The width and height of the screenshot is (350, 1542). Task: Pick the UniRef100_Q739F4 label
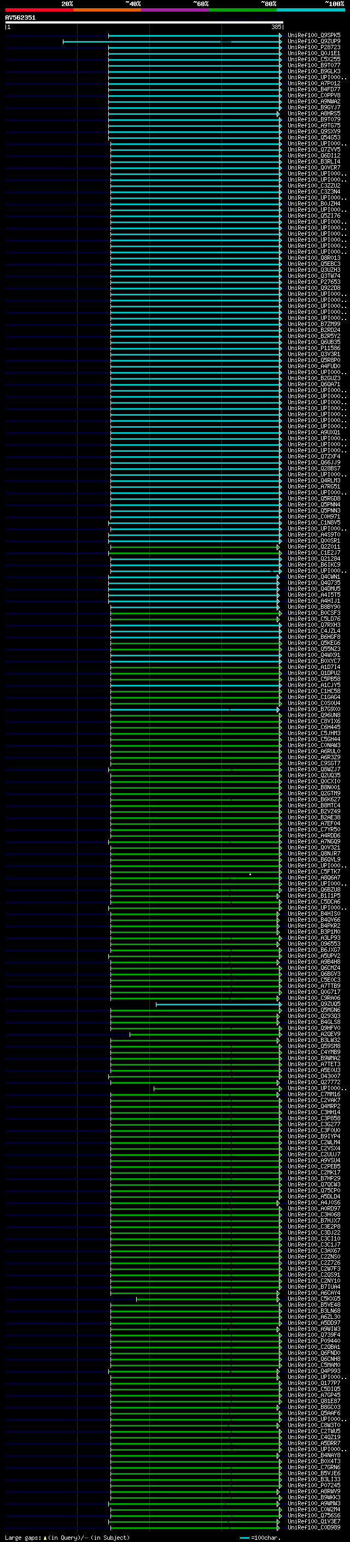point(314,1335)
